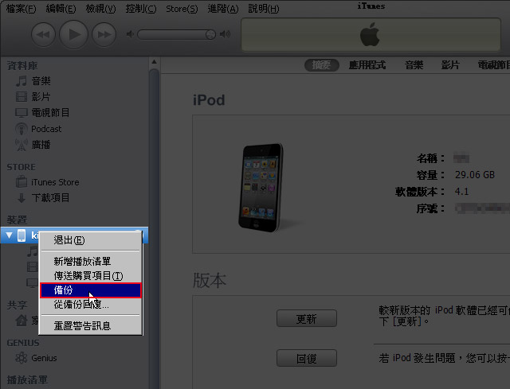Click the GENIUS sidebar header
The width and height of the screenshot is (510, 389).
[x=23, y=343]
